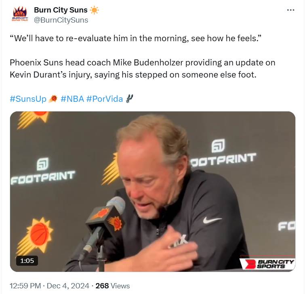This screenshot has height=294, width=305.
Task: Open the Burn City Suns display name
Action: click(x=61, y=10)
